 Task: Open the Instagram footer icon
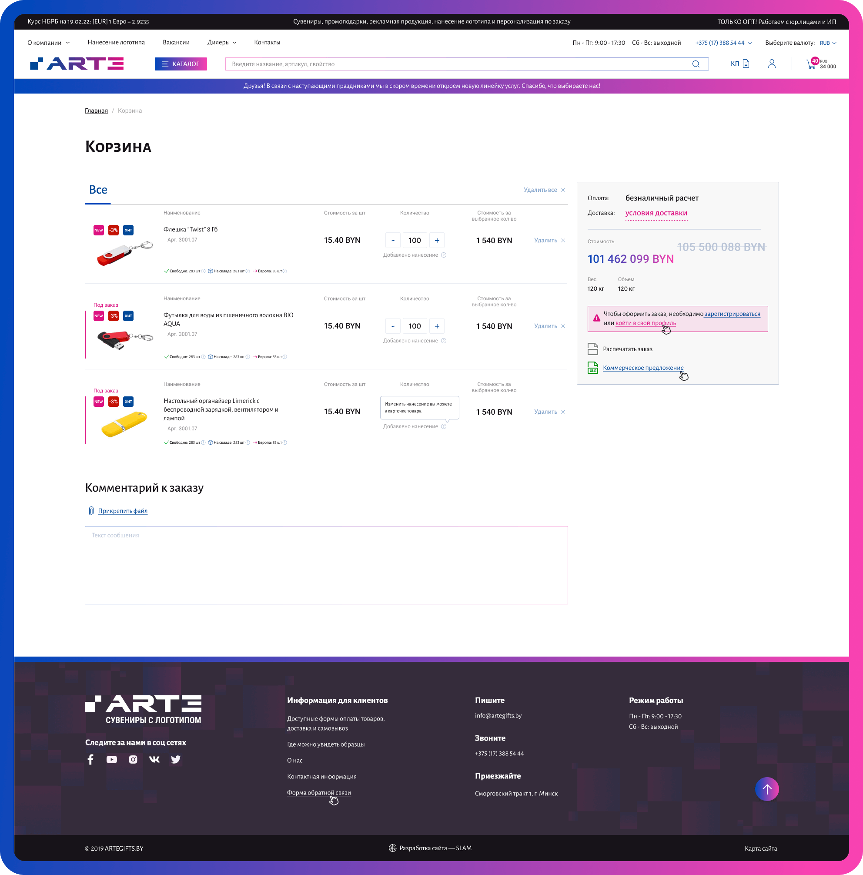tap(133, 760)
